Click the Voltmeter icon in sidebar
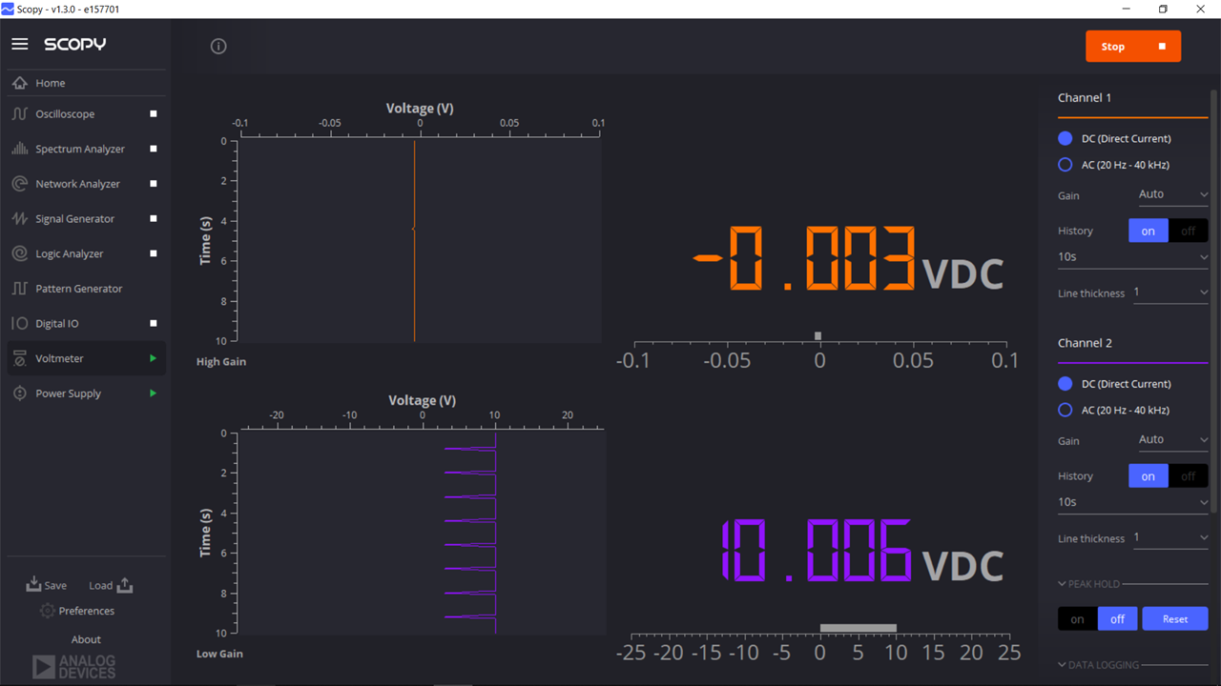The width and height of the screenshot is (1221, 686). tap(20, 358)
